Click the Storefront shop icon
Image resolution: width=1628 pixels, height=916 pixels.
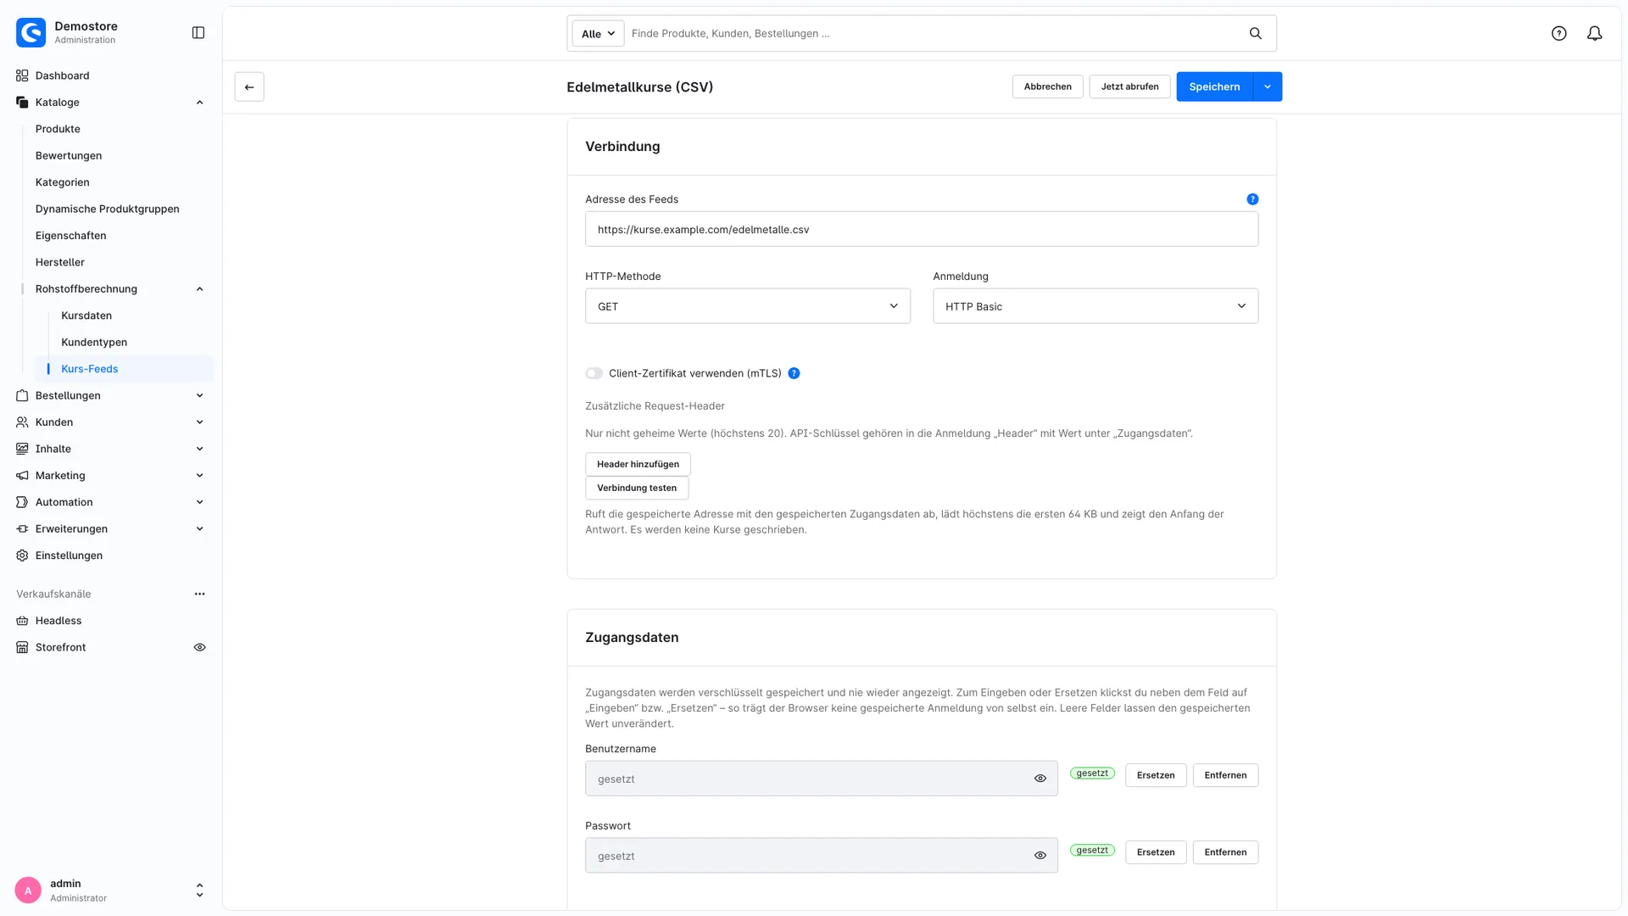tap(22, 647)
